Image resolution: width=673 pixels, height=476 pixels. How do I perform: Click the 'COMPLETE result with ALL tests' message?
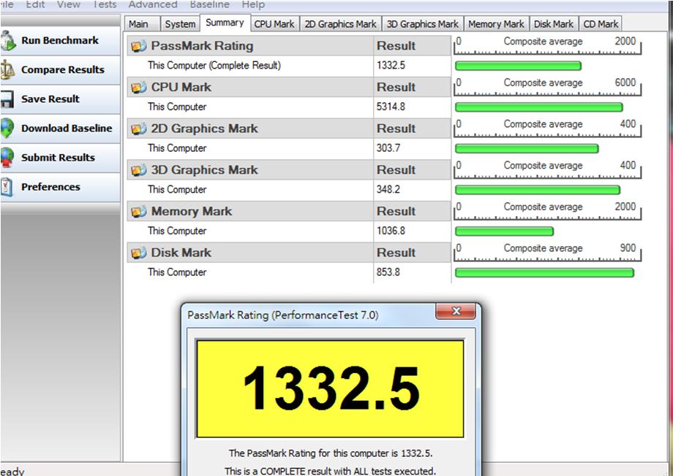click(330, 471)
